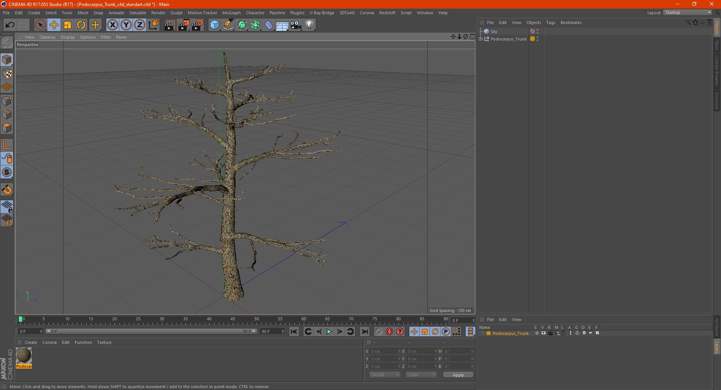Open Object Manager Bookmarks menu
Screen dimensions: 721x390
[571, 22]
